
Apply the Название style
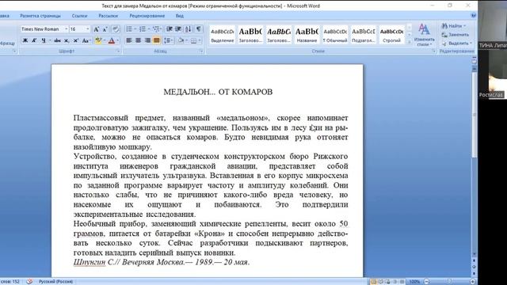point(307,35)
